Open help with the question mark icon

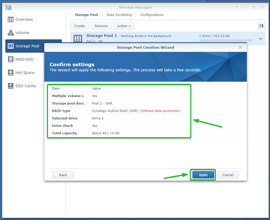point(237,7)
